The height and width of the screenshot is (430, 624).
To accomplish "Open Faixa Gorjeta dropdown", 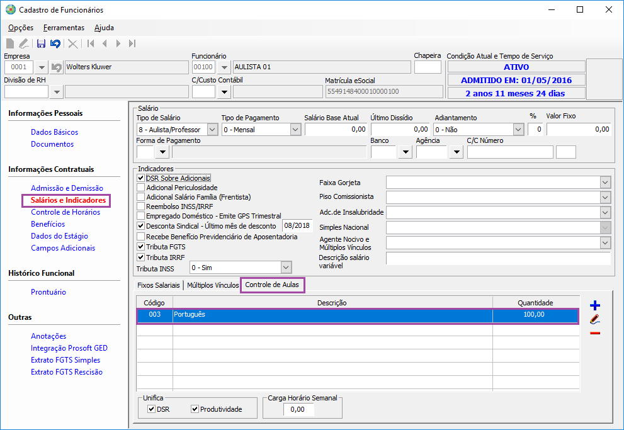I will click(x=605, y=183).
